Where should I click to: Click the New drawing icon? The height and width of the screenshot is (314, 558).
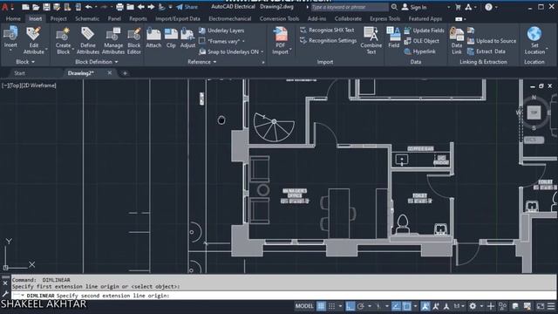coord(25,7)
